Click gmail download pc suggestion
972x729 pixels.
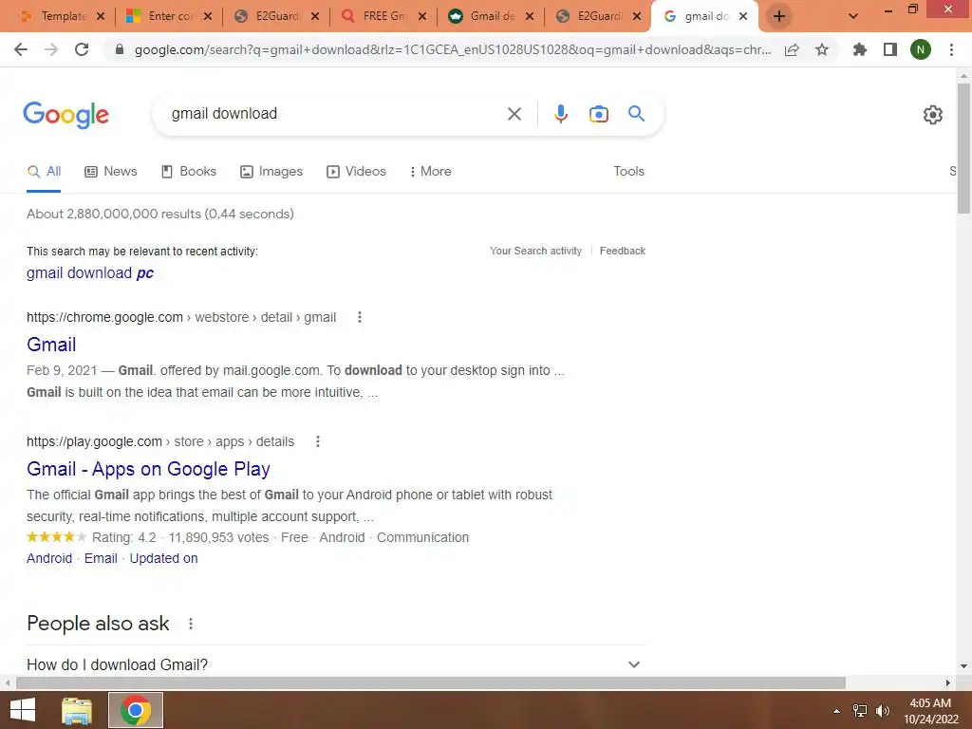point(90,272)
